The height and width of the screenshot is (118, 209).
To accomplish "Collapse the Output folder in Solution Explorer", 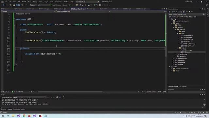I will coord(177,48).
